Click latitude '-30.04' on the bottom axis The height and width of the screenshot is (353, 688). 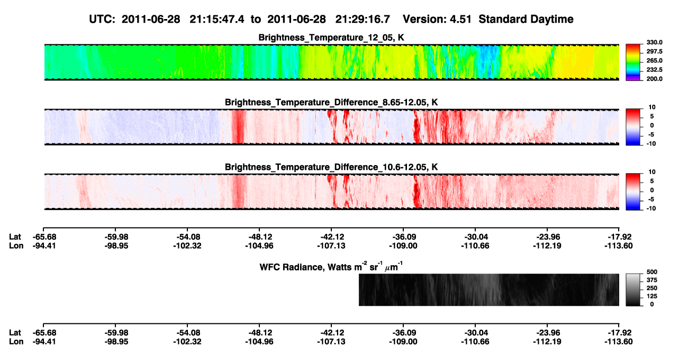point(475,332)
